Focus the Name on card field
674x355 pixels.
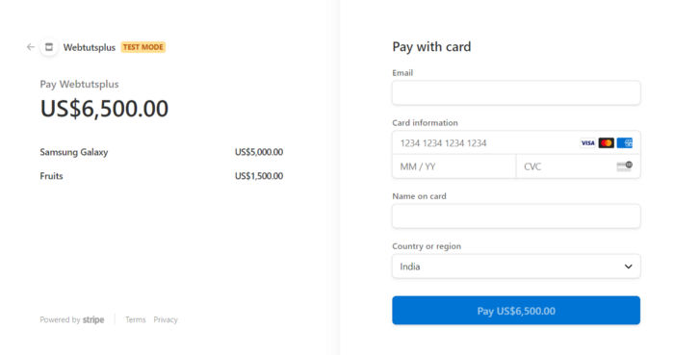(x=516, y=216)
